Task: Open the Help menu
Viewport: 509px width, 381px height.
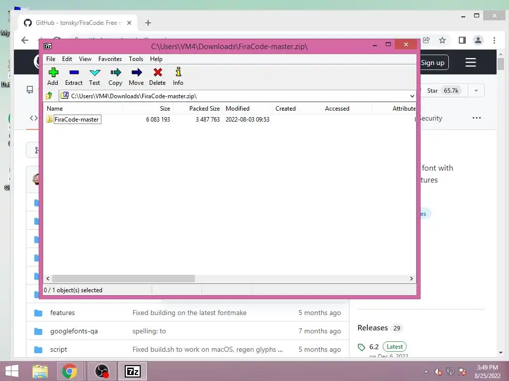Action: pyautogui.click(x=156, y=59)
